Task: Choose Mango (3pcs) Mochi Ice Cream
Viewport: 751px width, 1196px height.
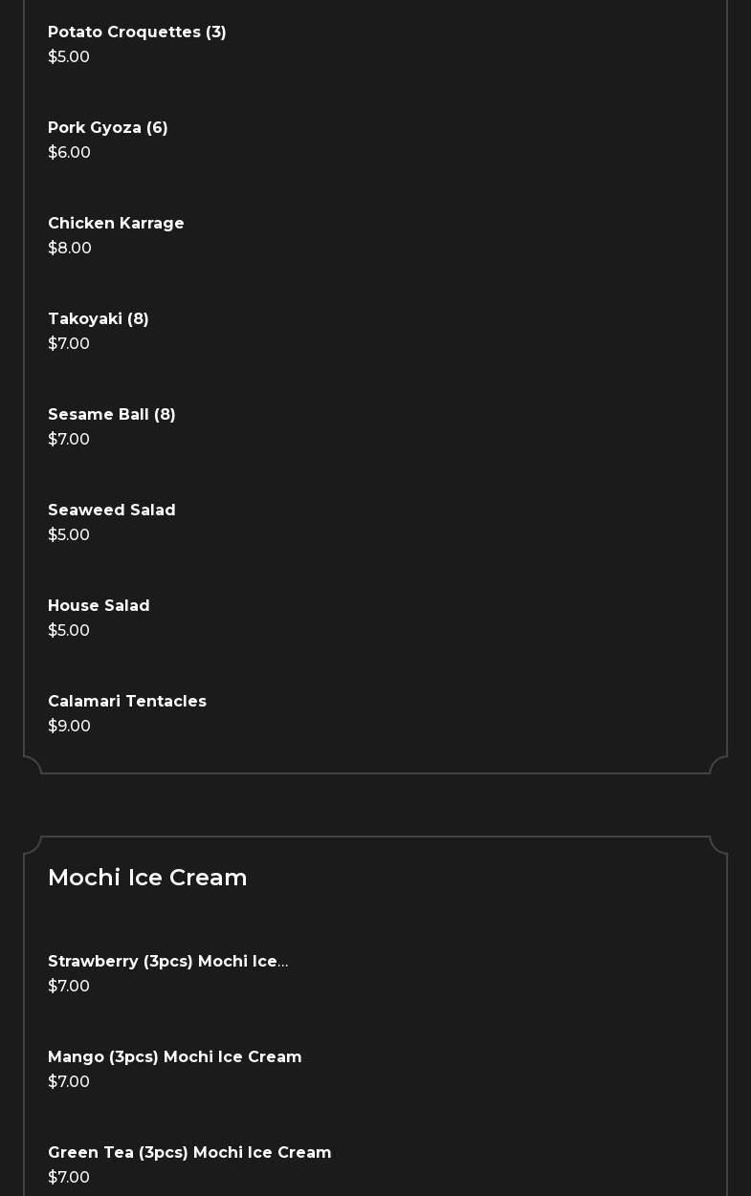Action: tap(175, 1057)
